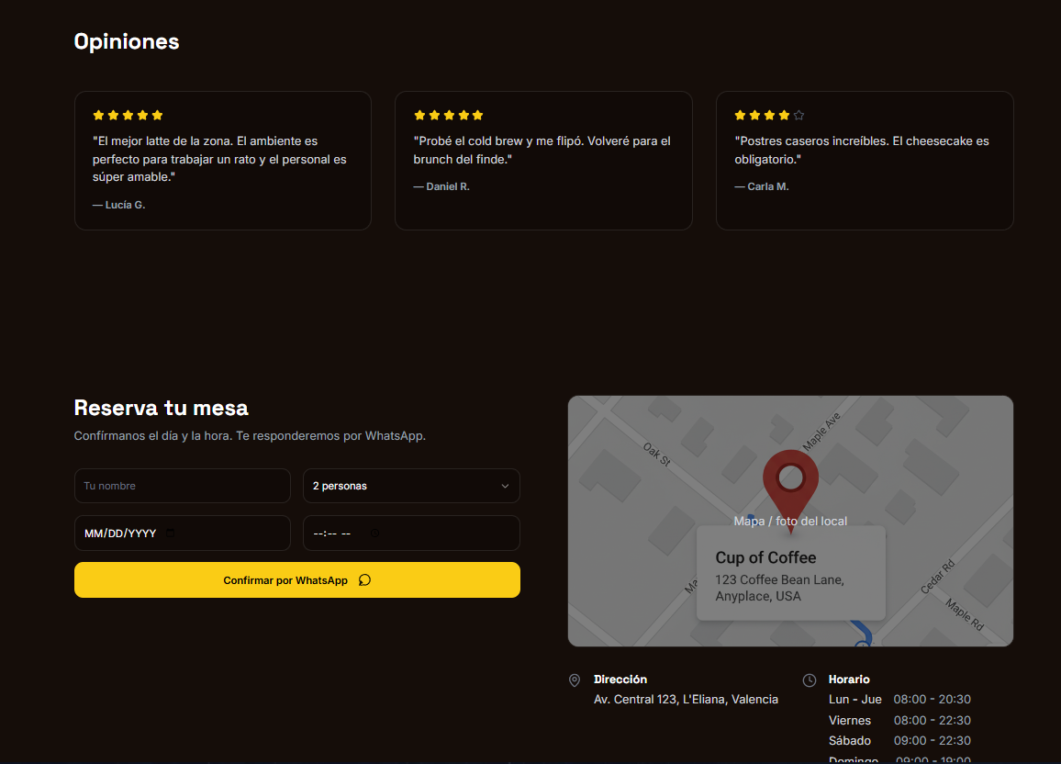The width and height of the screenshot is (1061, 764).
Task: Click the Reserva tu mesa heading
Action: coord(161,408)
